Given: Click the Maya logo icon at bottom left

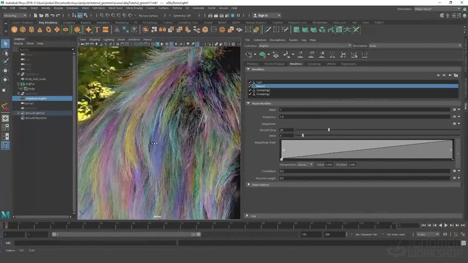Looking at the screenshot, I should pos(5,214).
